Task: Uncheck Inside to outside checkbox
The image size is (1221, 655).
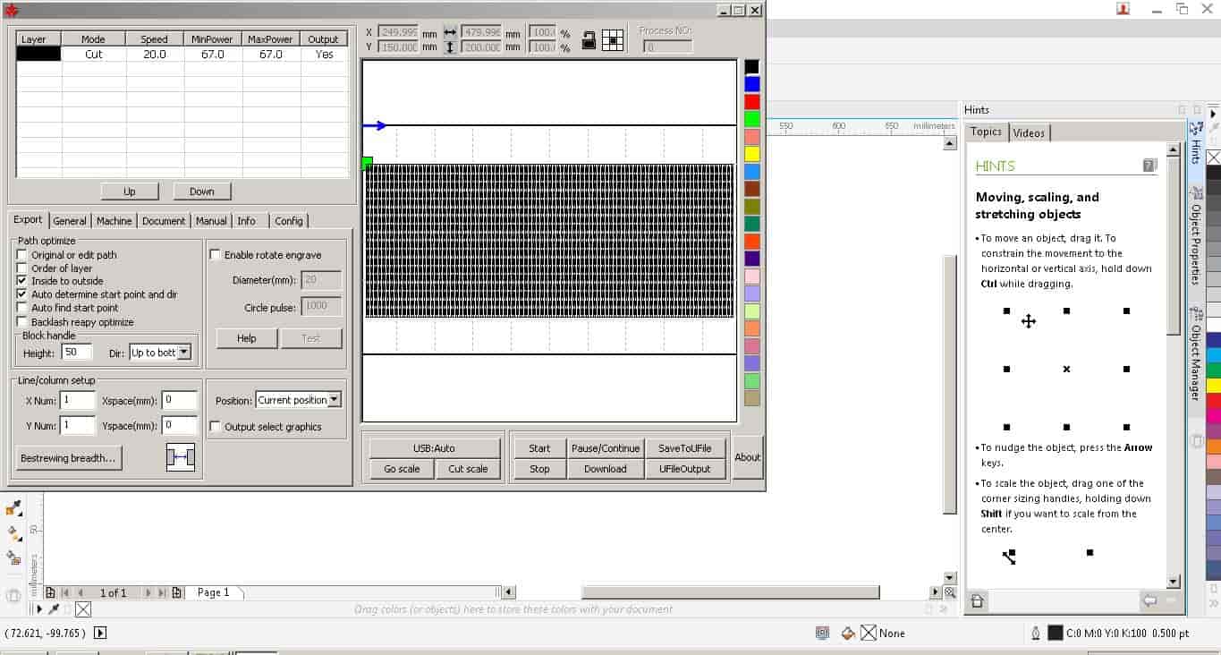Action: coord(22,281)
